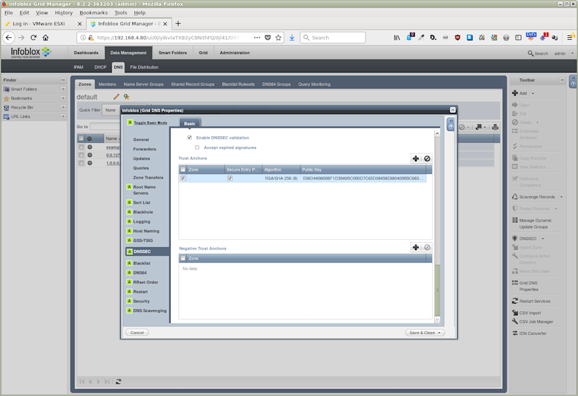The image size is (578, 396).
Task: Uncheck the trust anchor row checkbox
Action: click(183, 178)
